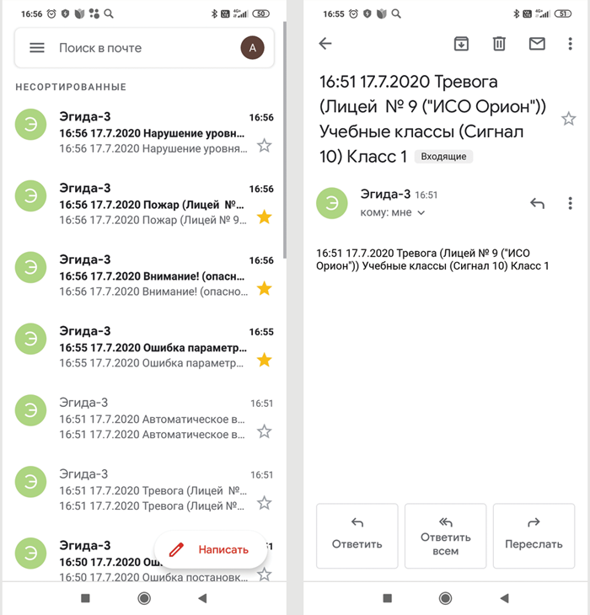Expand recipient details next to кому: мне
Viewport: 590px width, 615px height.
coord(421,213)
